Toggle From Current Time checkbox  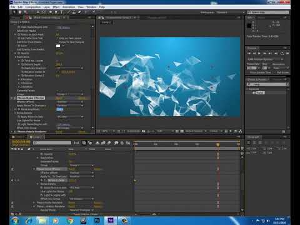click(x=248, y=72)
